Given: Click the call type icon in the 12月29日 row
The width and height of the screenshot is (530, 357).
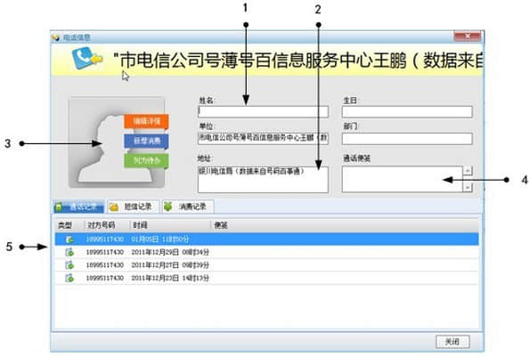Looking at the screenshot, I should coord(69,252).
